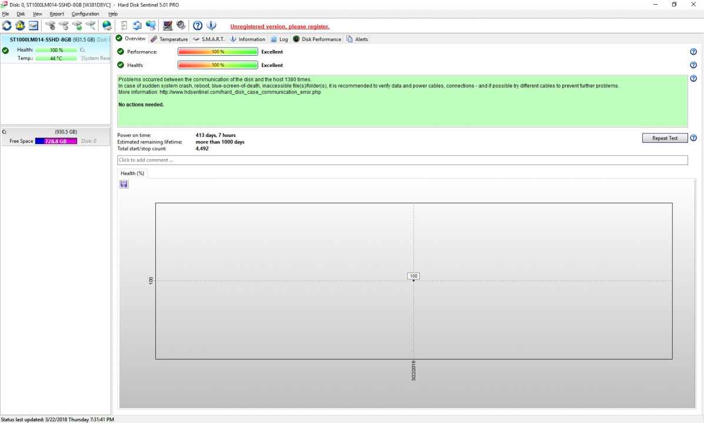Click the help icon beside Health bar

pos(693,65)
